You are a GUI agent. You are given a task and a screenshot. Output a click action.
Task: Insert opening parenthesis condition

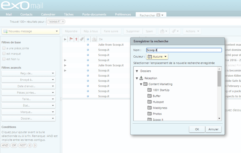point(30,145)
